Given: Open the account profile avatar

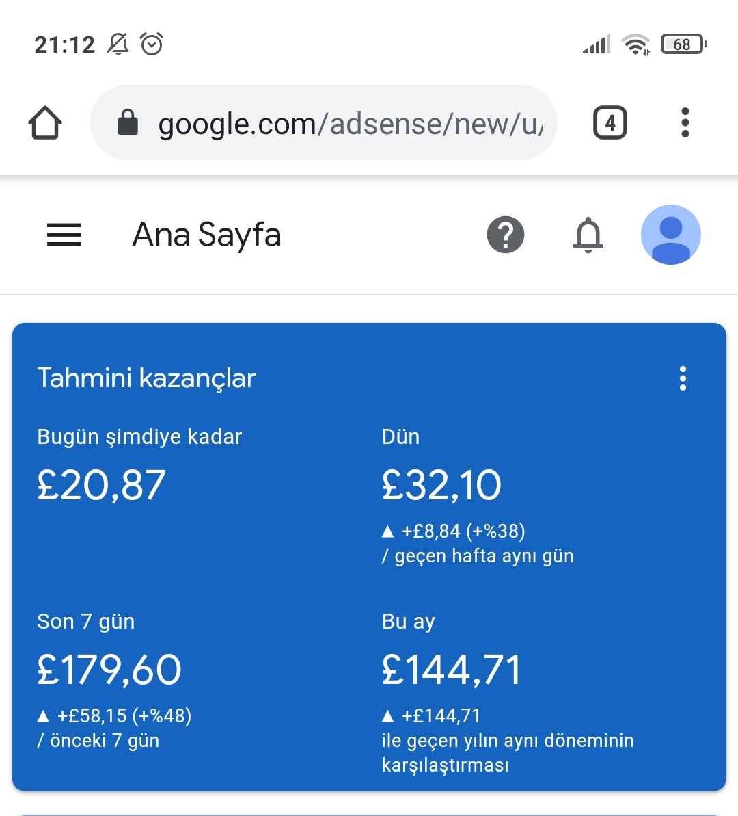Looking at the screenshot, I should click(x=671, y=235).
